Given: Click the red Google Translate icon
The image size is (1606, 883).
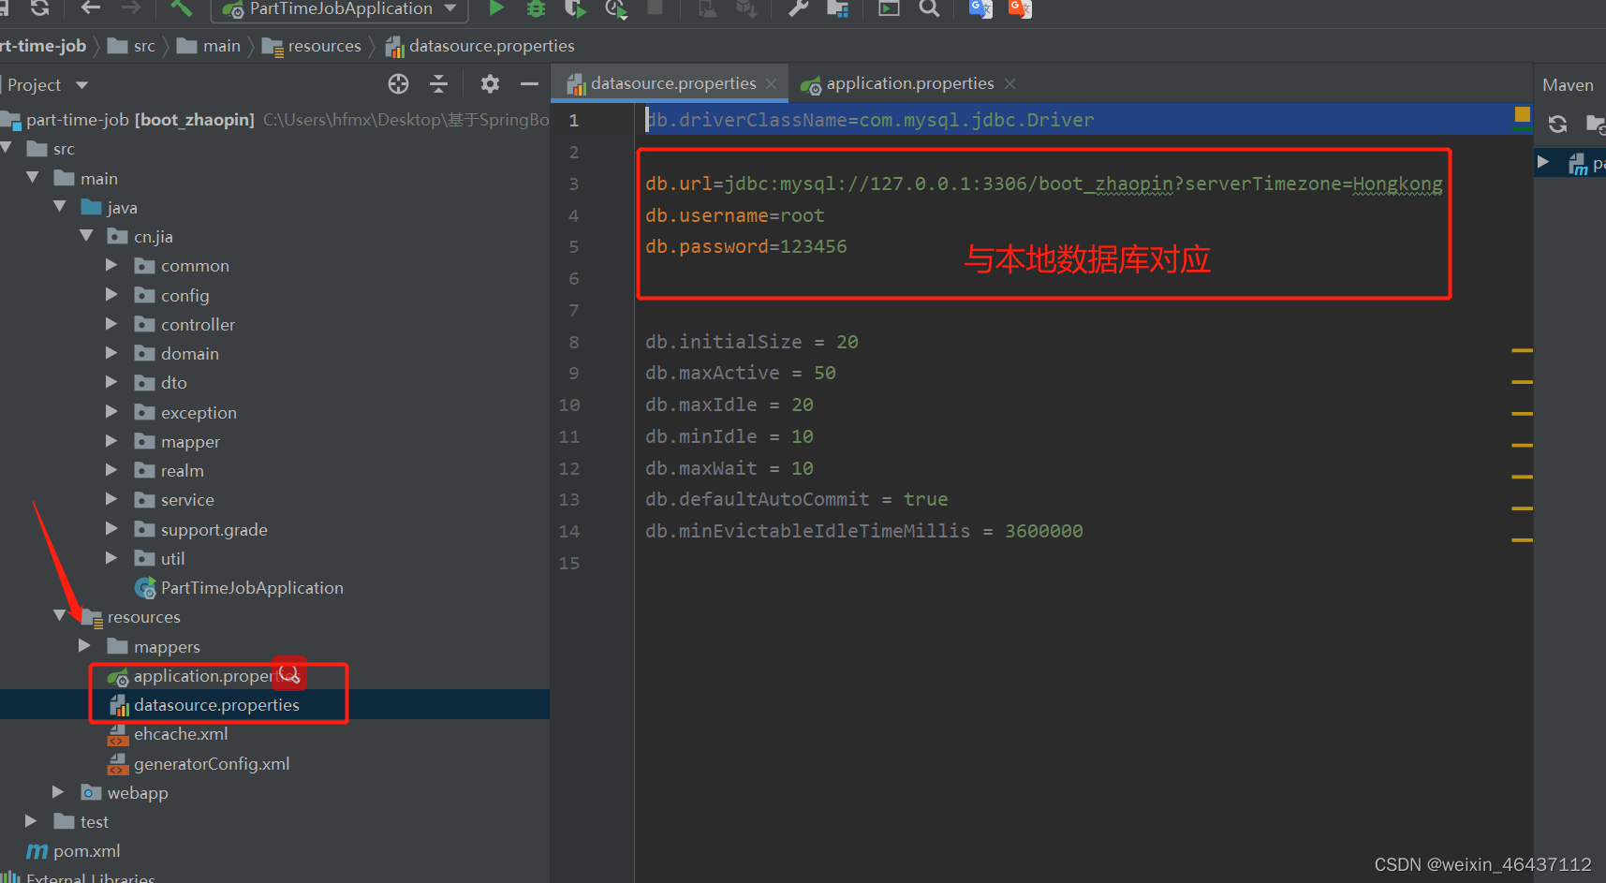Looking at the screenshot, I should [x=1020, y=8].
